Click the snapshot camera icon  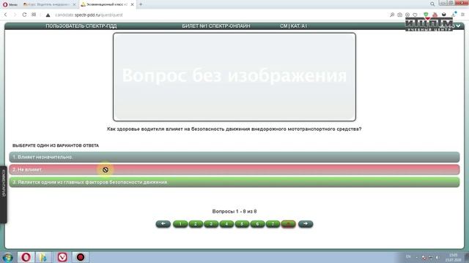coord(399,15)
